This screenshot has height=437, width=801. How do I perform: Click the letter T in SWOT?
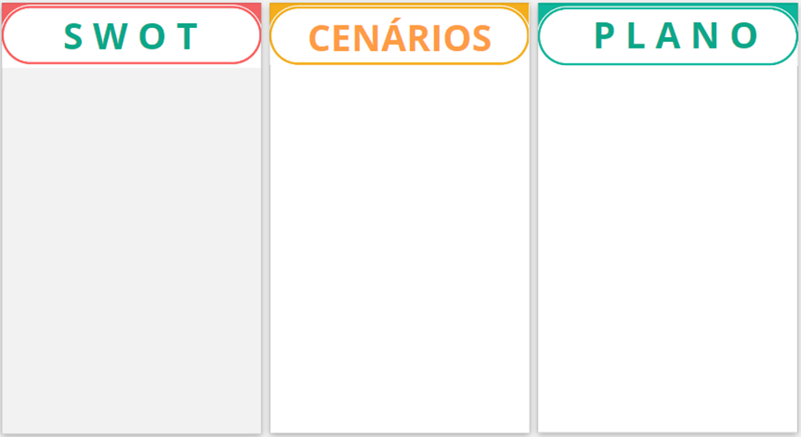tap(188, 36)
